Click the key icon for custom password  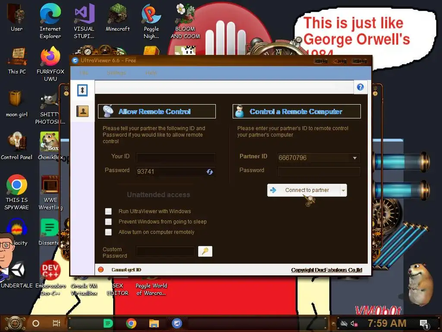tap(205, 251)
